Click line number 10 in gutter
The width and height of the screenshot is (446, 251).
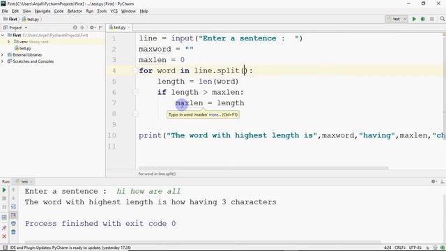[x=112, y=135]
